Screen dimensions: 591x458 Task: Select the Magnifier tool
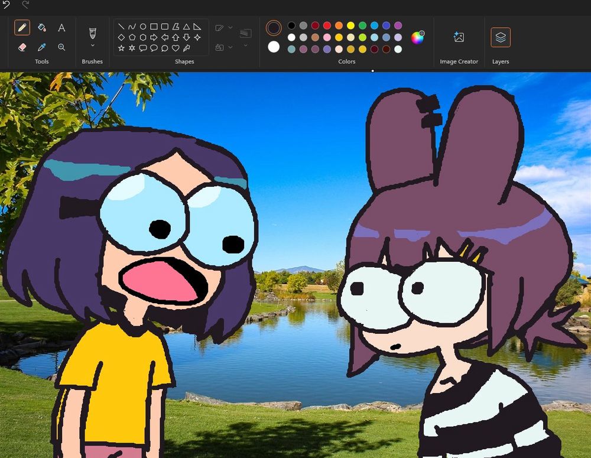(61, 47)
